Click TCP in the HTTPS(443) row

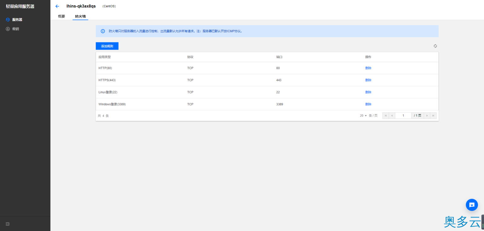click(x=190, y=80)
